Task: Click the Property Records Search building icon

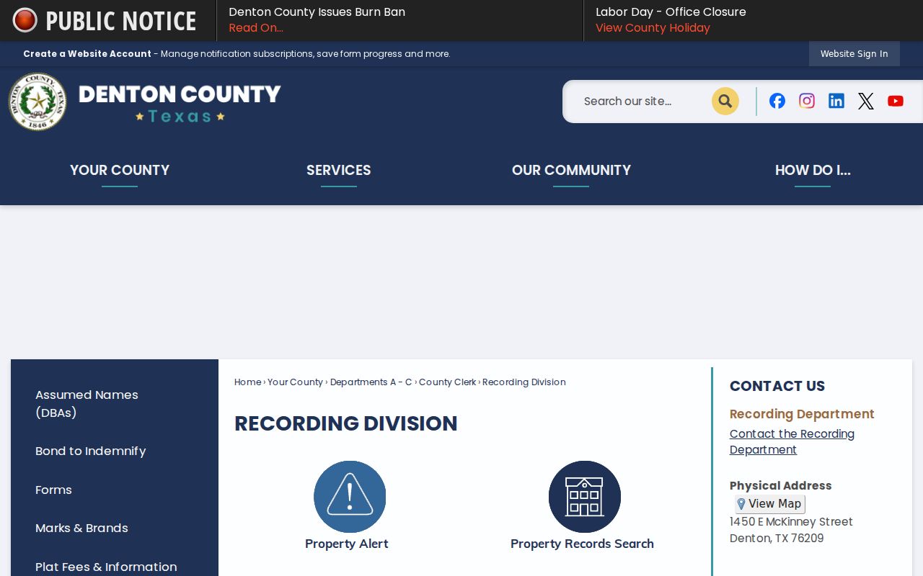Action: tap(585, 497)
